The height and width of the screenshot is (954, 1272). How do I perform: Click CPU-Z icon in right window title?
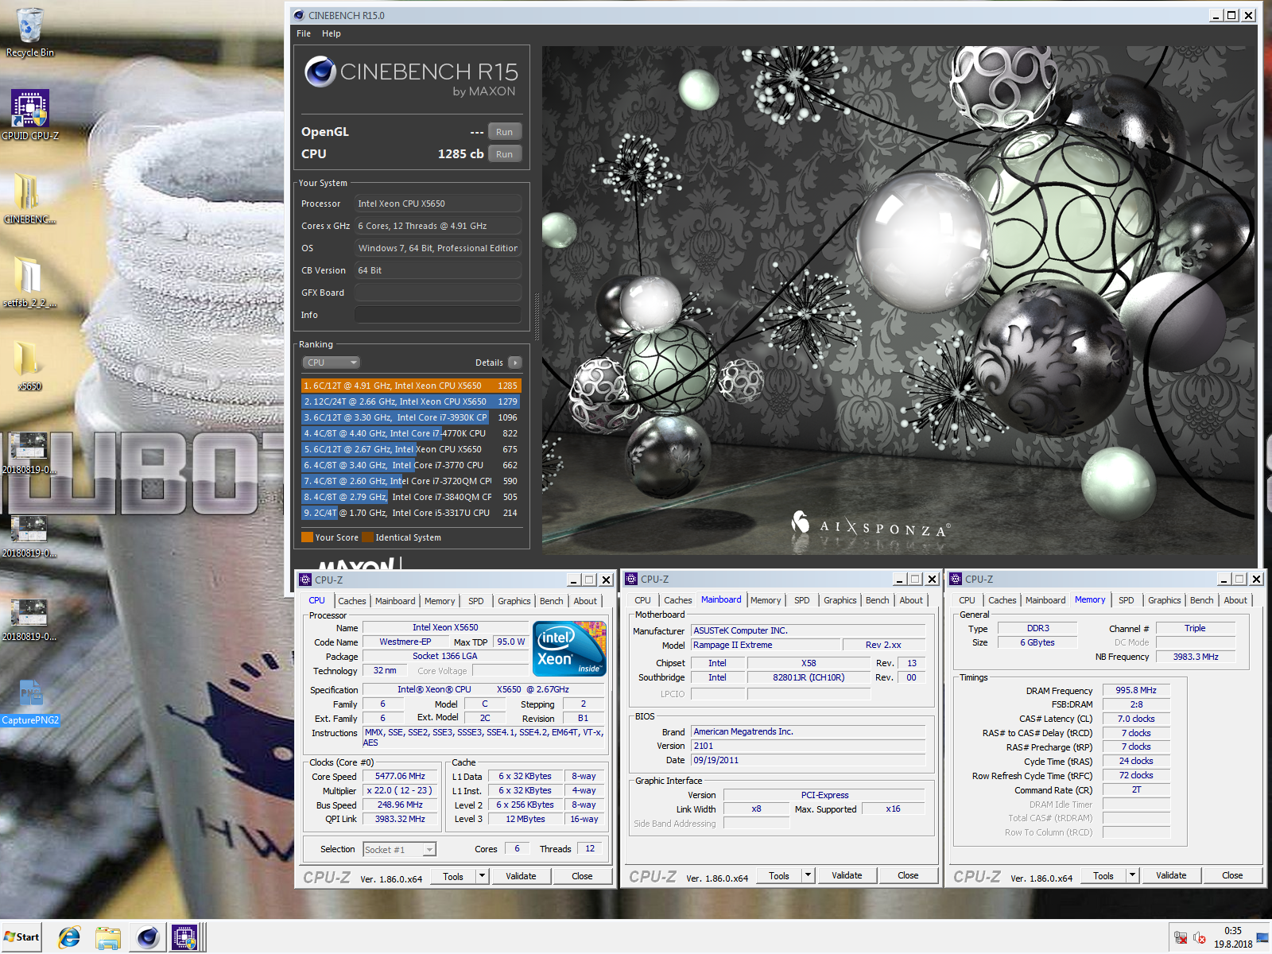pyautogui.click(x=956, y=580)
